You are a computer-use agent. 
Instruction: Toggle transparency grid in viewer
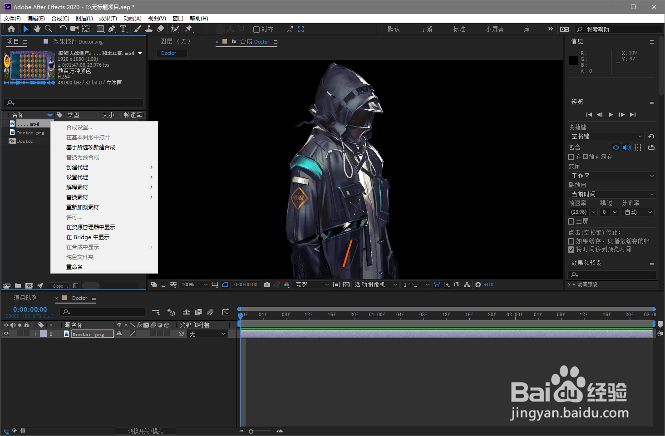(346, 285)
